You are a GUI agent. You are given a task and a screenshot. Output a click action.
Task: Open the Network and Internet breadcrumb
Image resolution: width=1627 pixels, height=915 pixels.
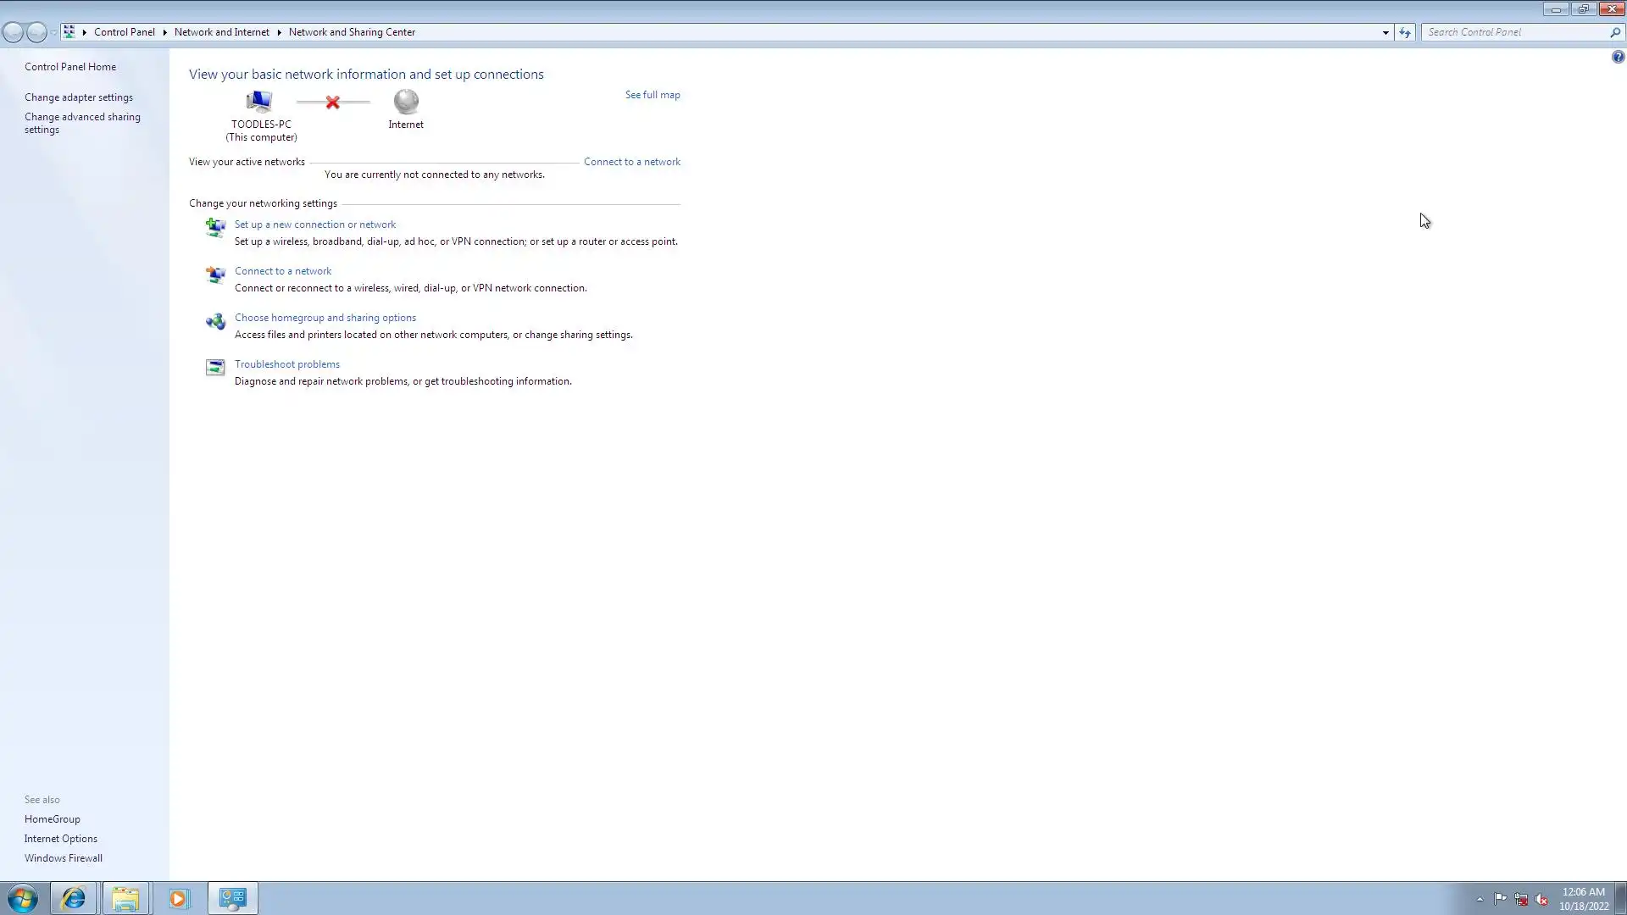221,32
